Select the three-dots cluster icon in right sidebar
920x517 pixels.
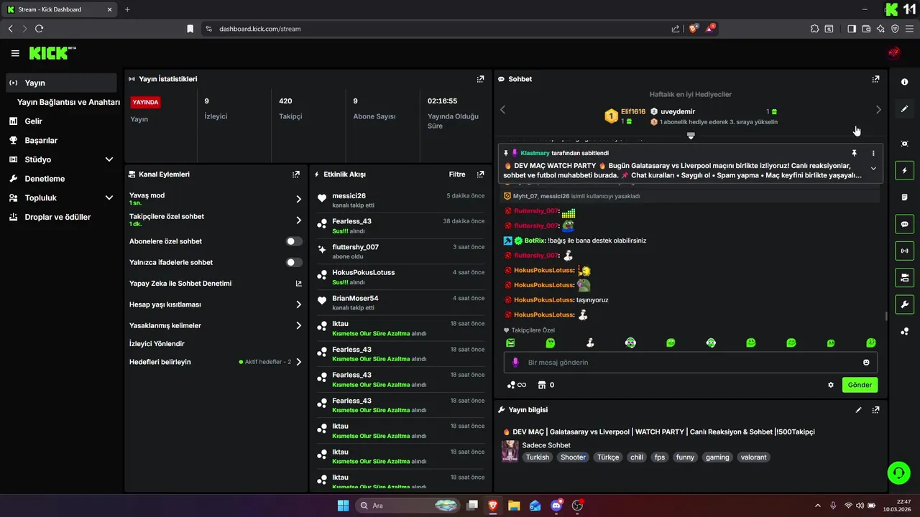[904, 331]
